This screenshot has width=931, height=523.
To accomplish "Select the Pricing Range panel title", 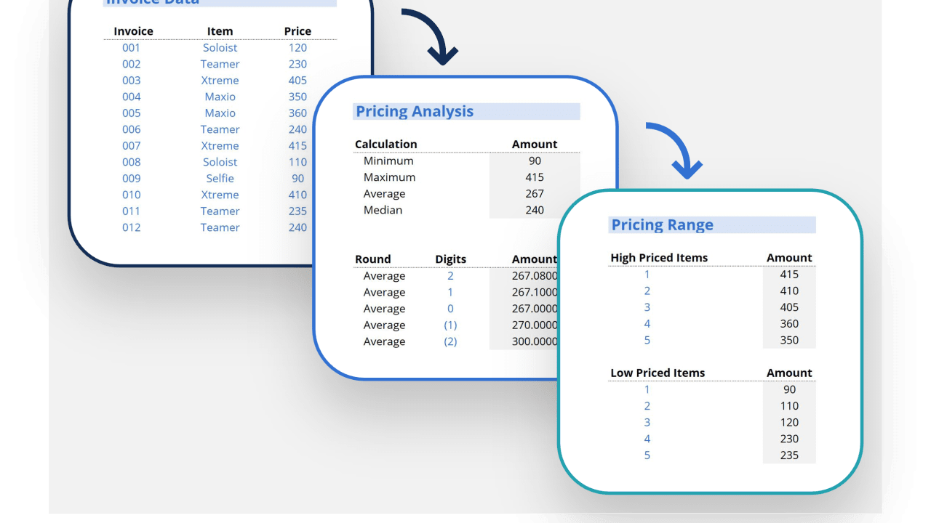I will (x=663, y=224).
